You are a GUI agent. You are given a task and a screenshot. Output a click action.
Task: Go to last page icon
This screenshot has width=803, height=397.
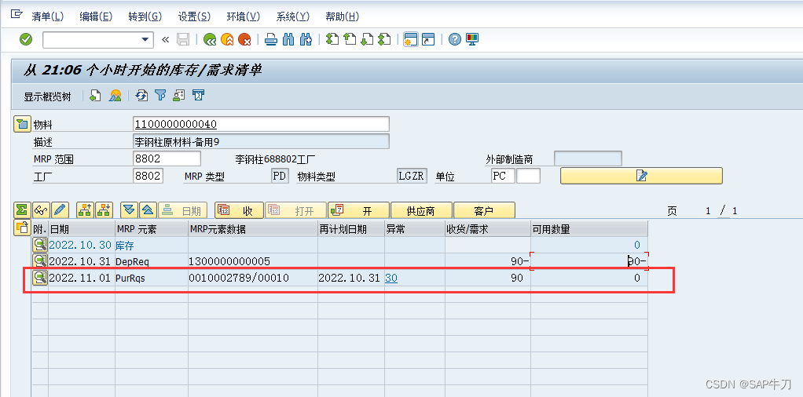pyautogui.click(x=384, y=39)
